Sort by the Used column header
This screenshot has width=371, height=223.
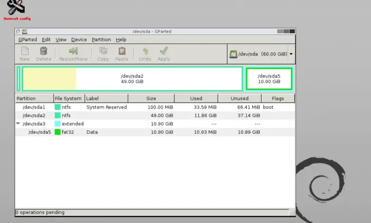coord(196,98)
